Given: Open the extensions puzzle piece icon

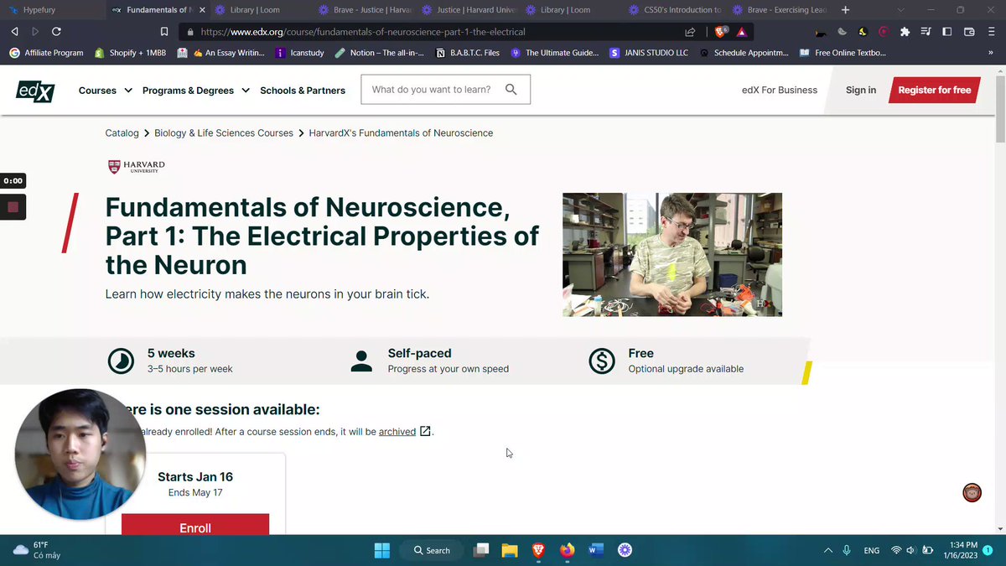Looking at the screenshot, I should click(x=905, y=32).
